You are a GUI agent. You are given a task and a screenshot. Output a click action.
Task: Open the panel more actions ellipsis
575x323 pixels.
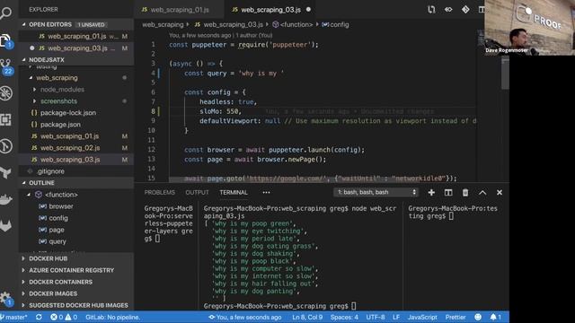pyautogui.click(x=266, y=193)
